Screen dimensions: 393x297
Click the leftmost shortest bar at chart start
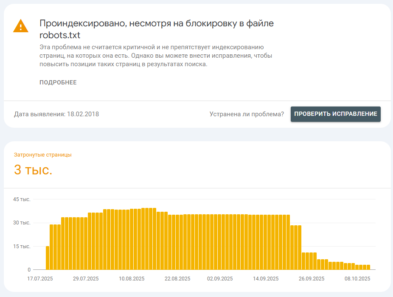coord(48,258)
